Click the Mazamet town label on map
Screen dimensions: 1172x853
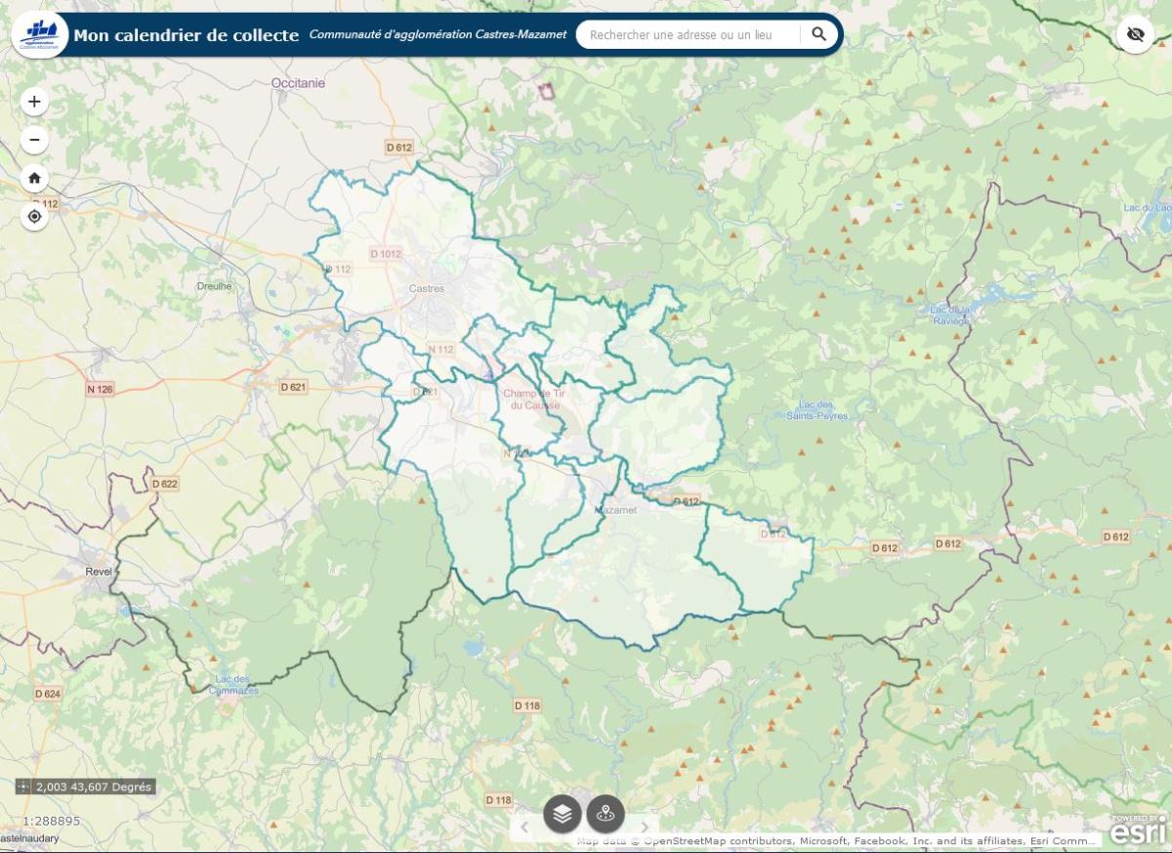coord(615,510)
